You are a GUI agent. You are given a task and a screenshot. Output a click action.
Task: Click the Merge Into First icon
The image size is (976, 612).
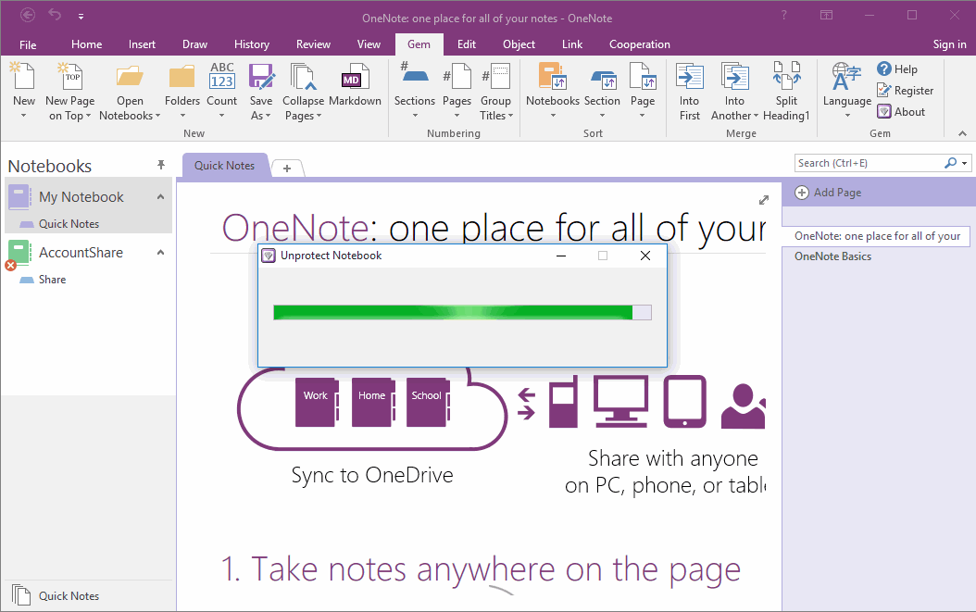coord(690,77)
